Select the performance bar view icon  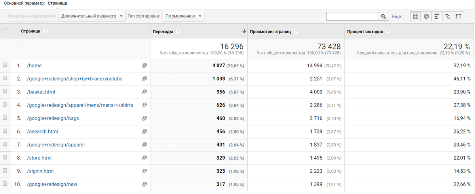click(x=437, y=17)
